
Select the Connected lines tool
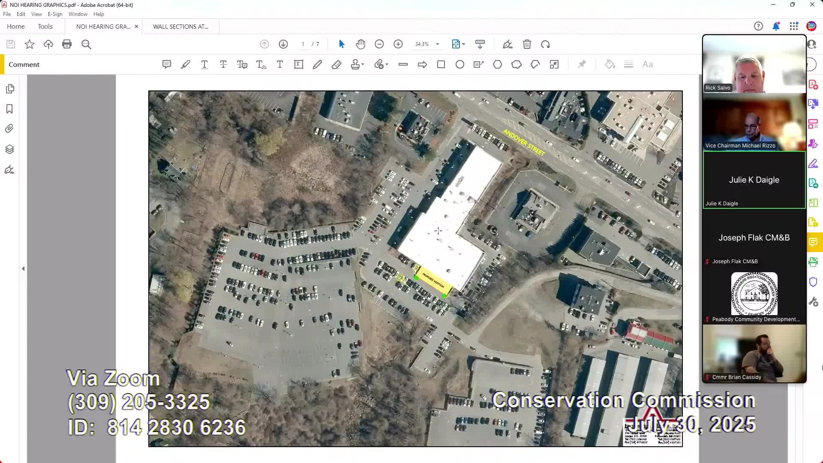535,65
